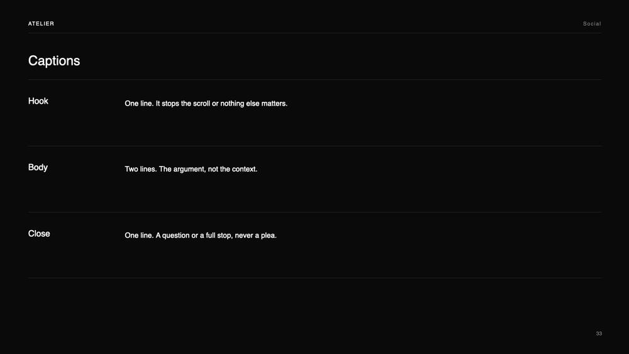
Task: Click the Captions slide heading
Action: [54, 60]
